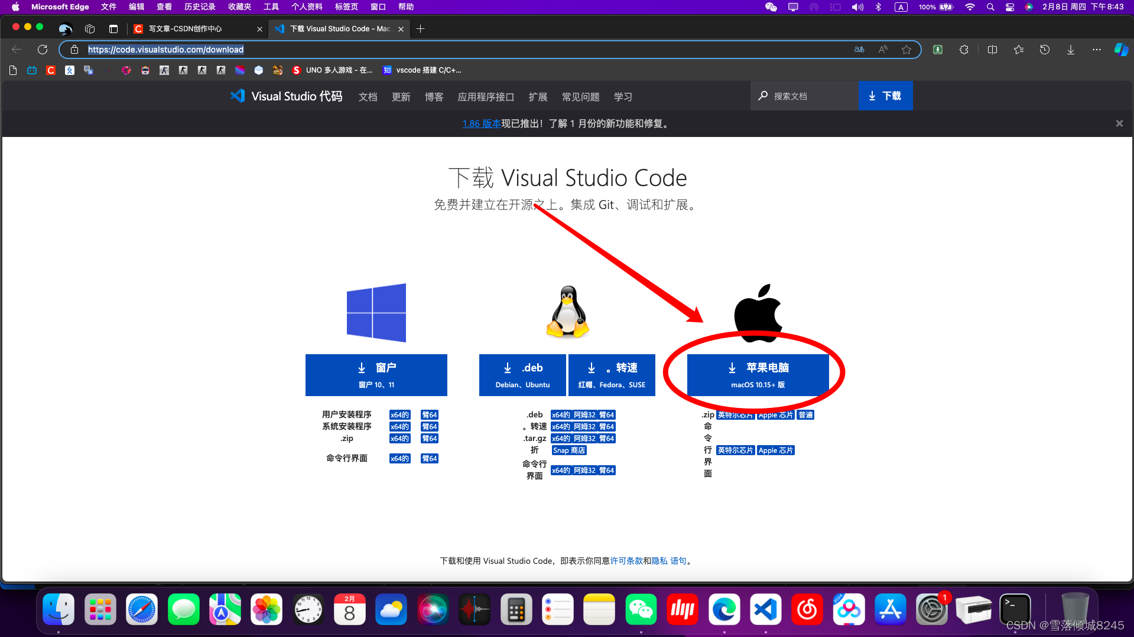Select x64 for 用户安装程序 under Windows

(x=399, y=415)
